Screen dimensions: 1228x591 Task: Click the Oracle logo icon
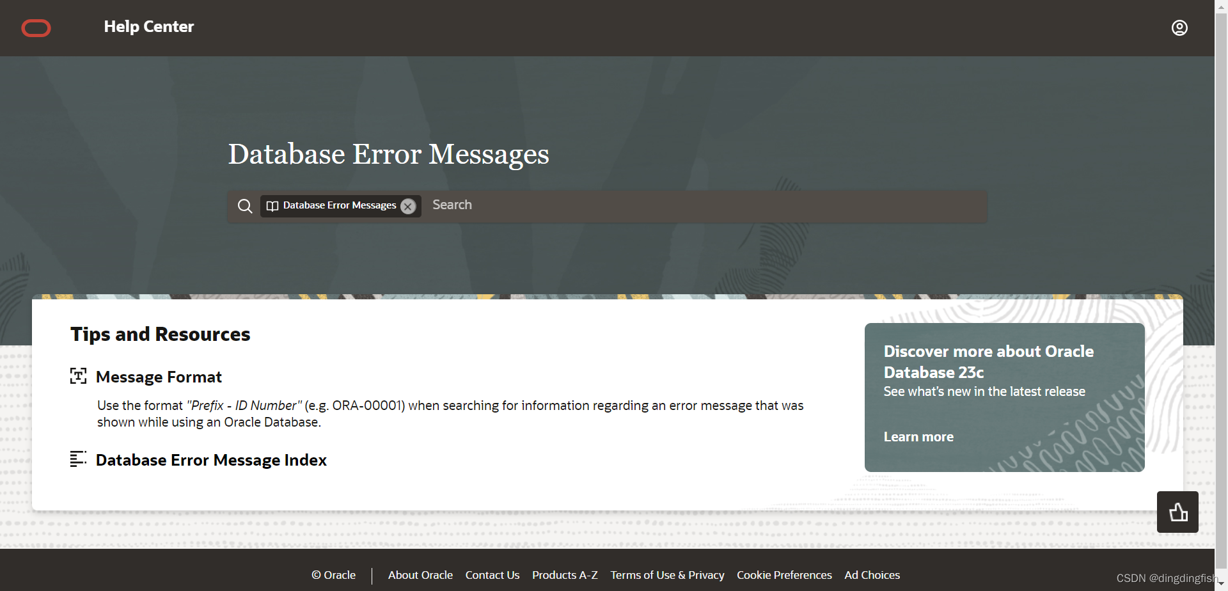click(36, 28)
